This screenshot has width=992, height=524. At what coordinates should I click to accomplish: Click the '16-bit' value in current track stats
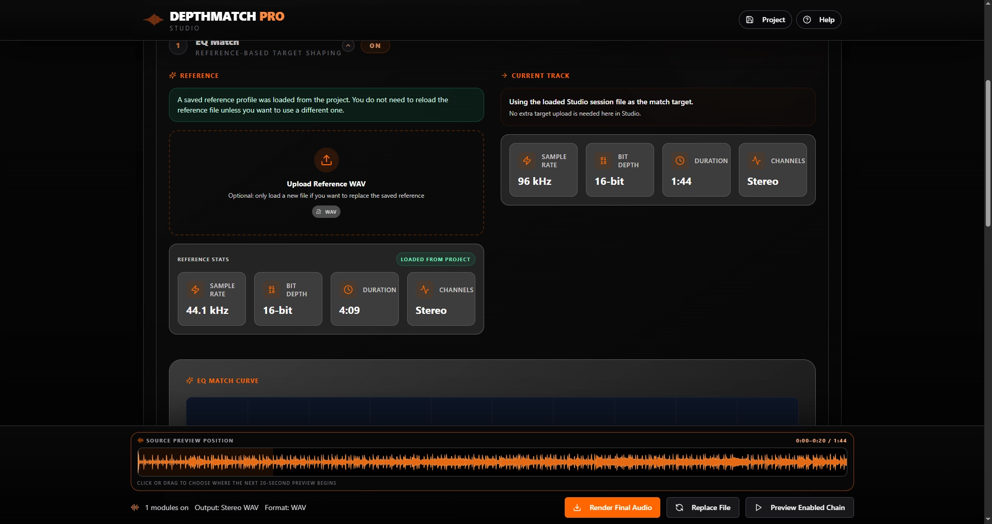point(609,181)
